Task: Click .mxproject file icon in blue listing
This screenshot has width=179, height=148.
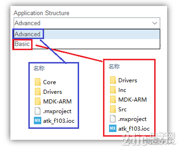Action: click(38, 111)
